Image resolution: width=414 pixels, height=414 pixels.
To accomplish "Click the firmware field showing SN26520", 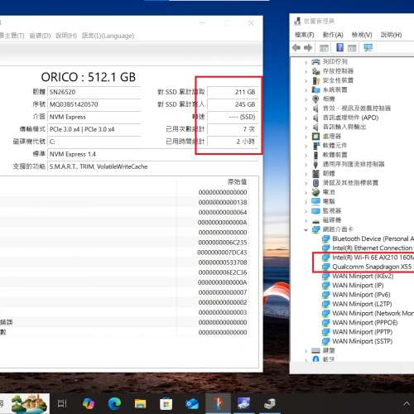I will click(94, 92).
